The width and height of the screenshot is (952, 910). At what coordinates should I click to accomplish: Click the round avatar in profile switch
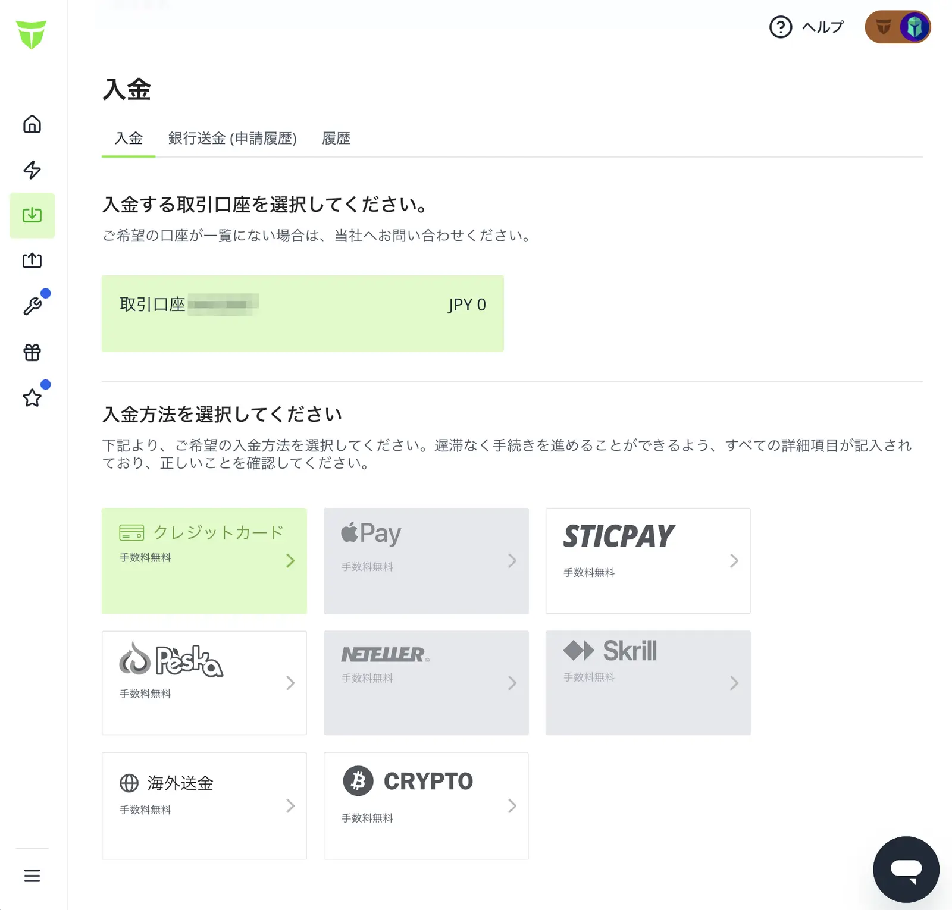[915, 27]
